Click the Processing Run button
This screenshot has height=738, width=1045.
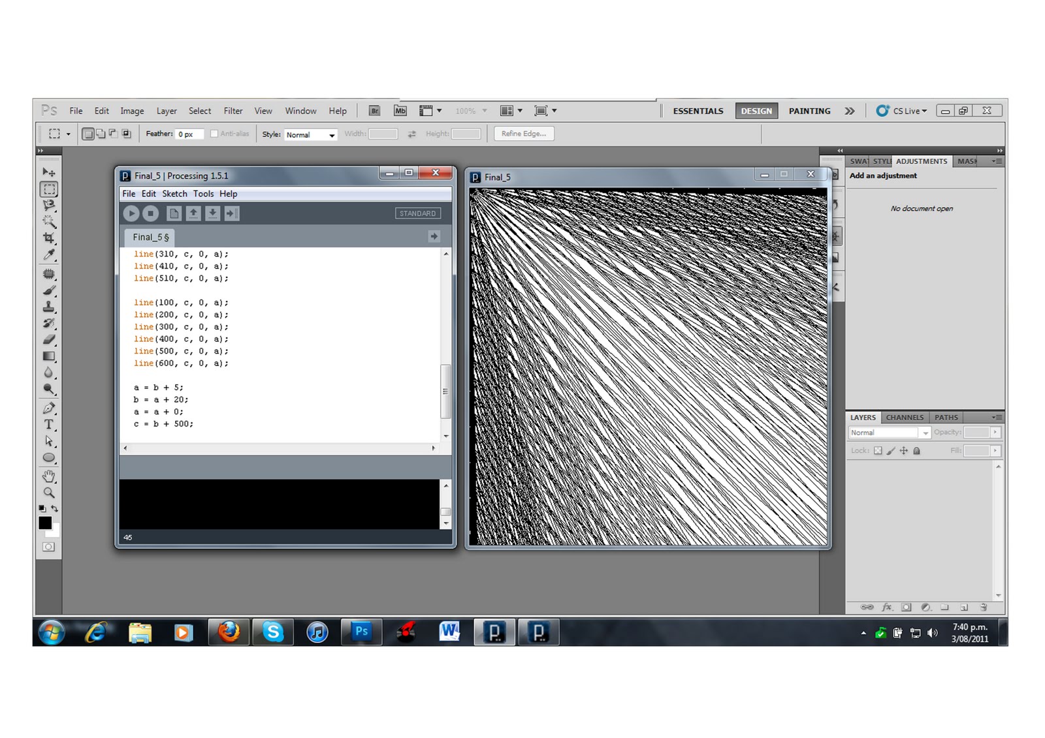coord(131,213)
